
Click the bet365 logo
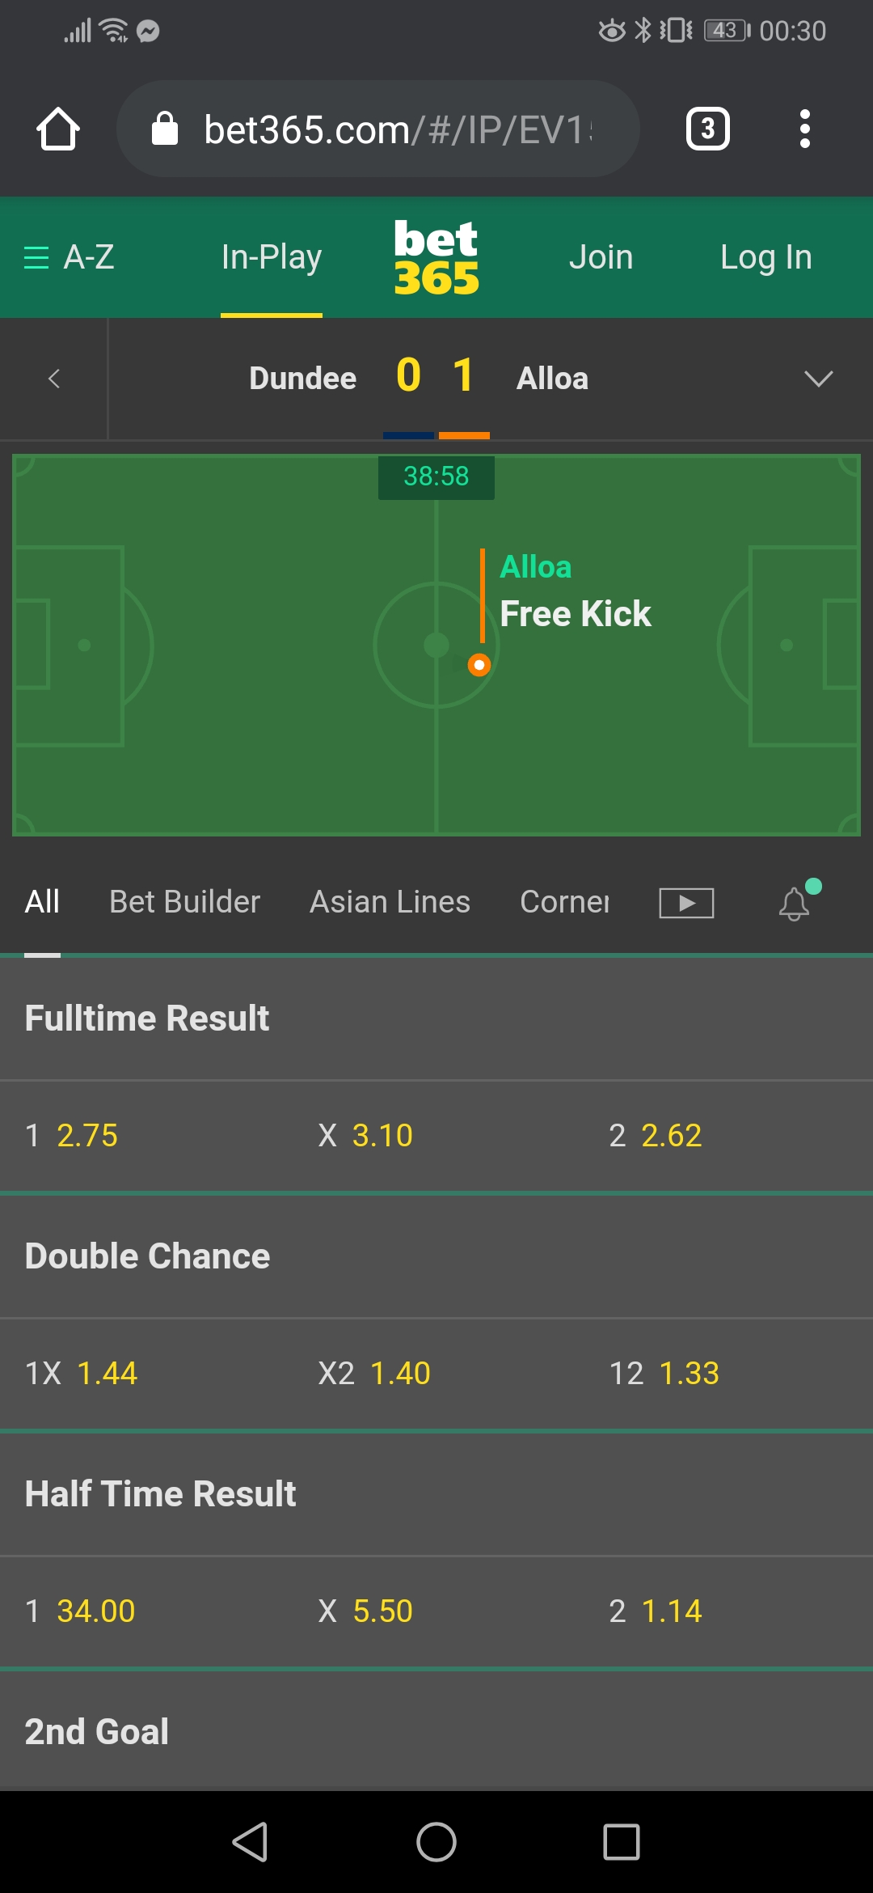pos(436,257)
